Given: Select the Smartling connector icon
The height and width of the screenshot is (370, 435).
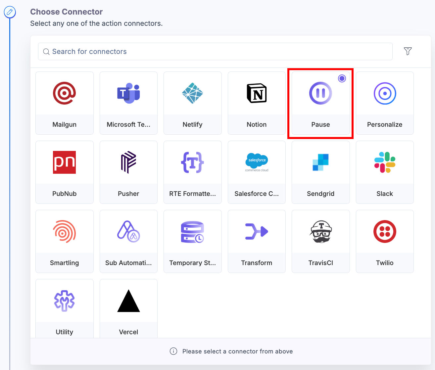Looking at the screenshot, I should click(x=64, y=232).
